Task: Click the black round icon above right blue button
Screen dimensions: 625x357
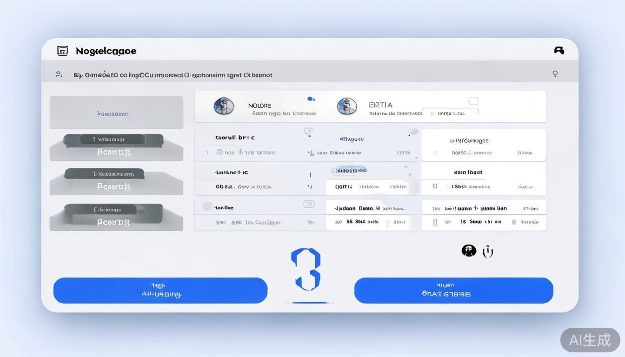Action: [469, 251]
